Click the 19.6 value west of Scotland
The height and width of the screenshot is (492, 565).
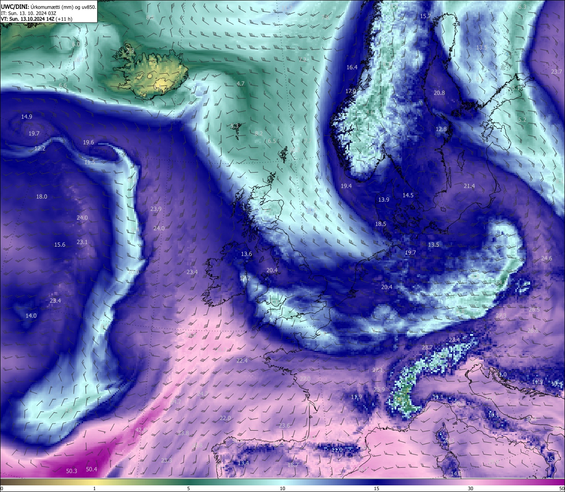88,142
